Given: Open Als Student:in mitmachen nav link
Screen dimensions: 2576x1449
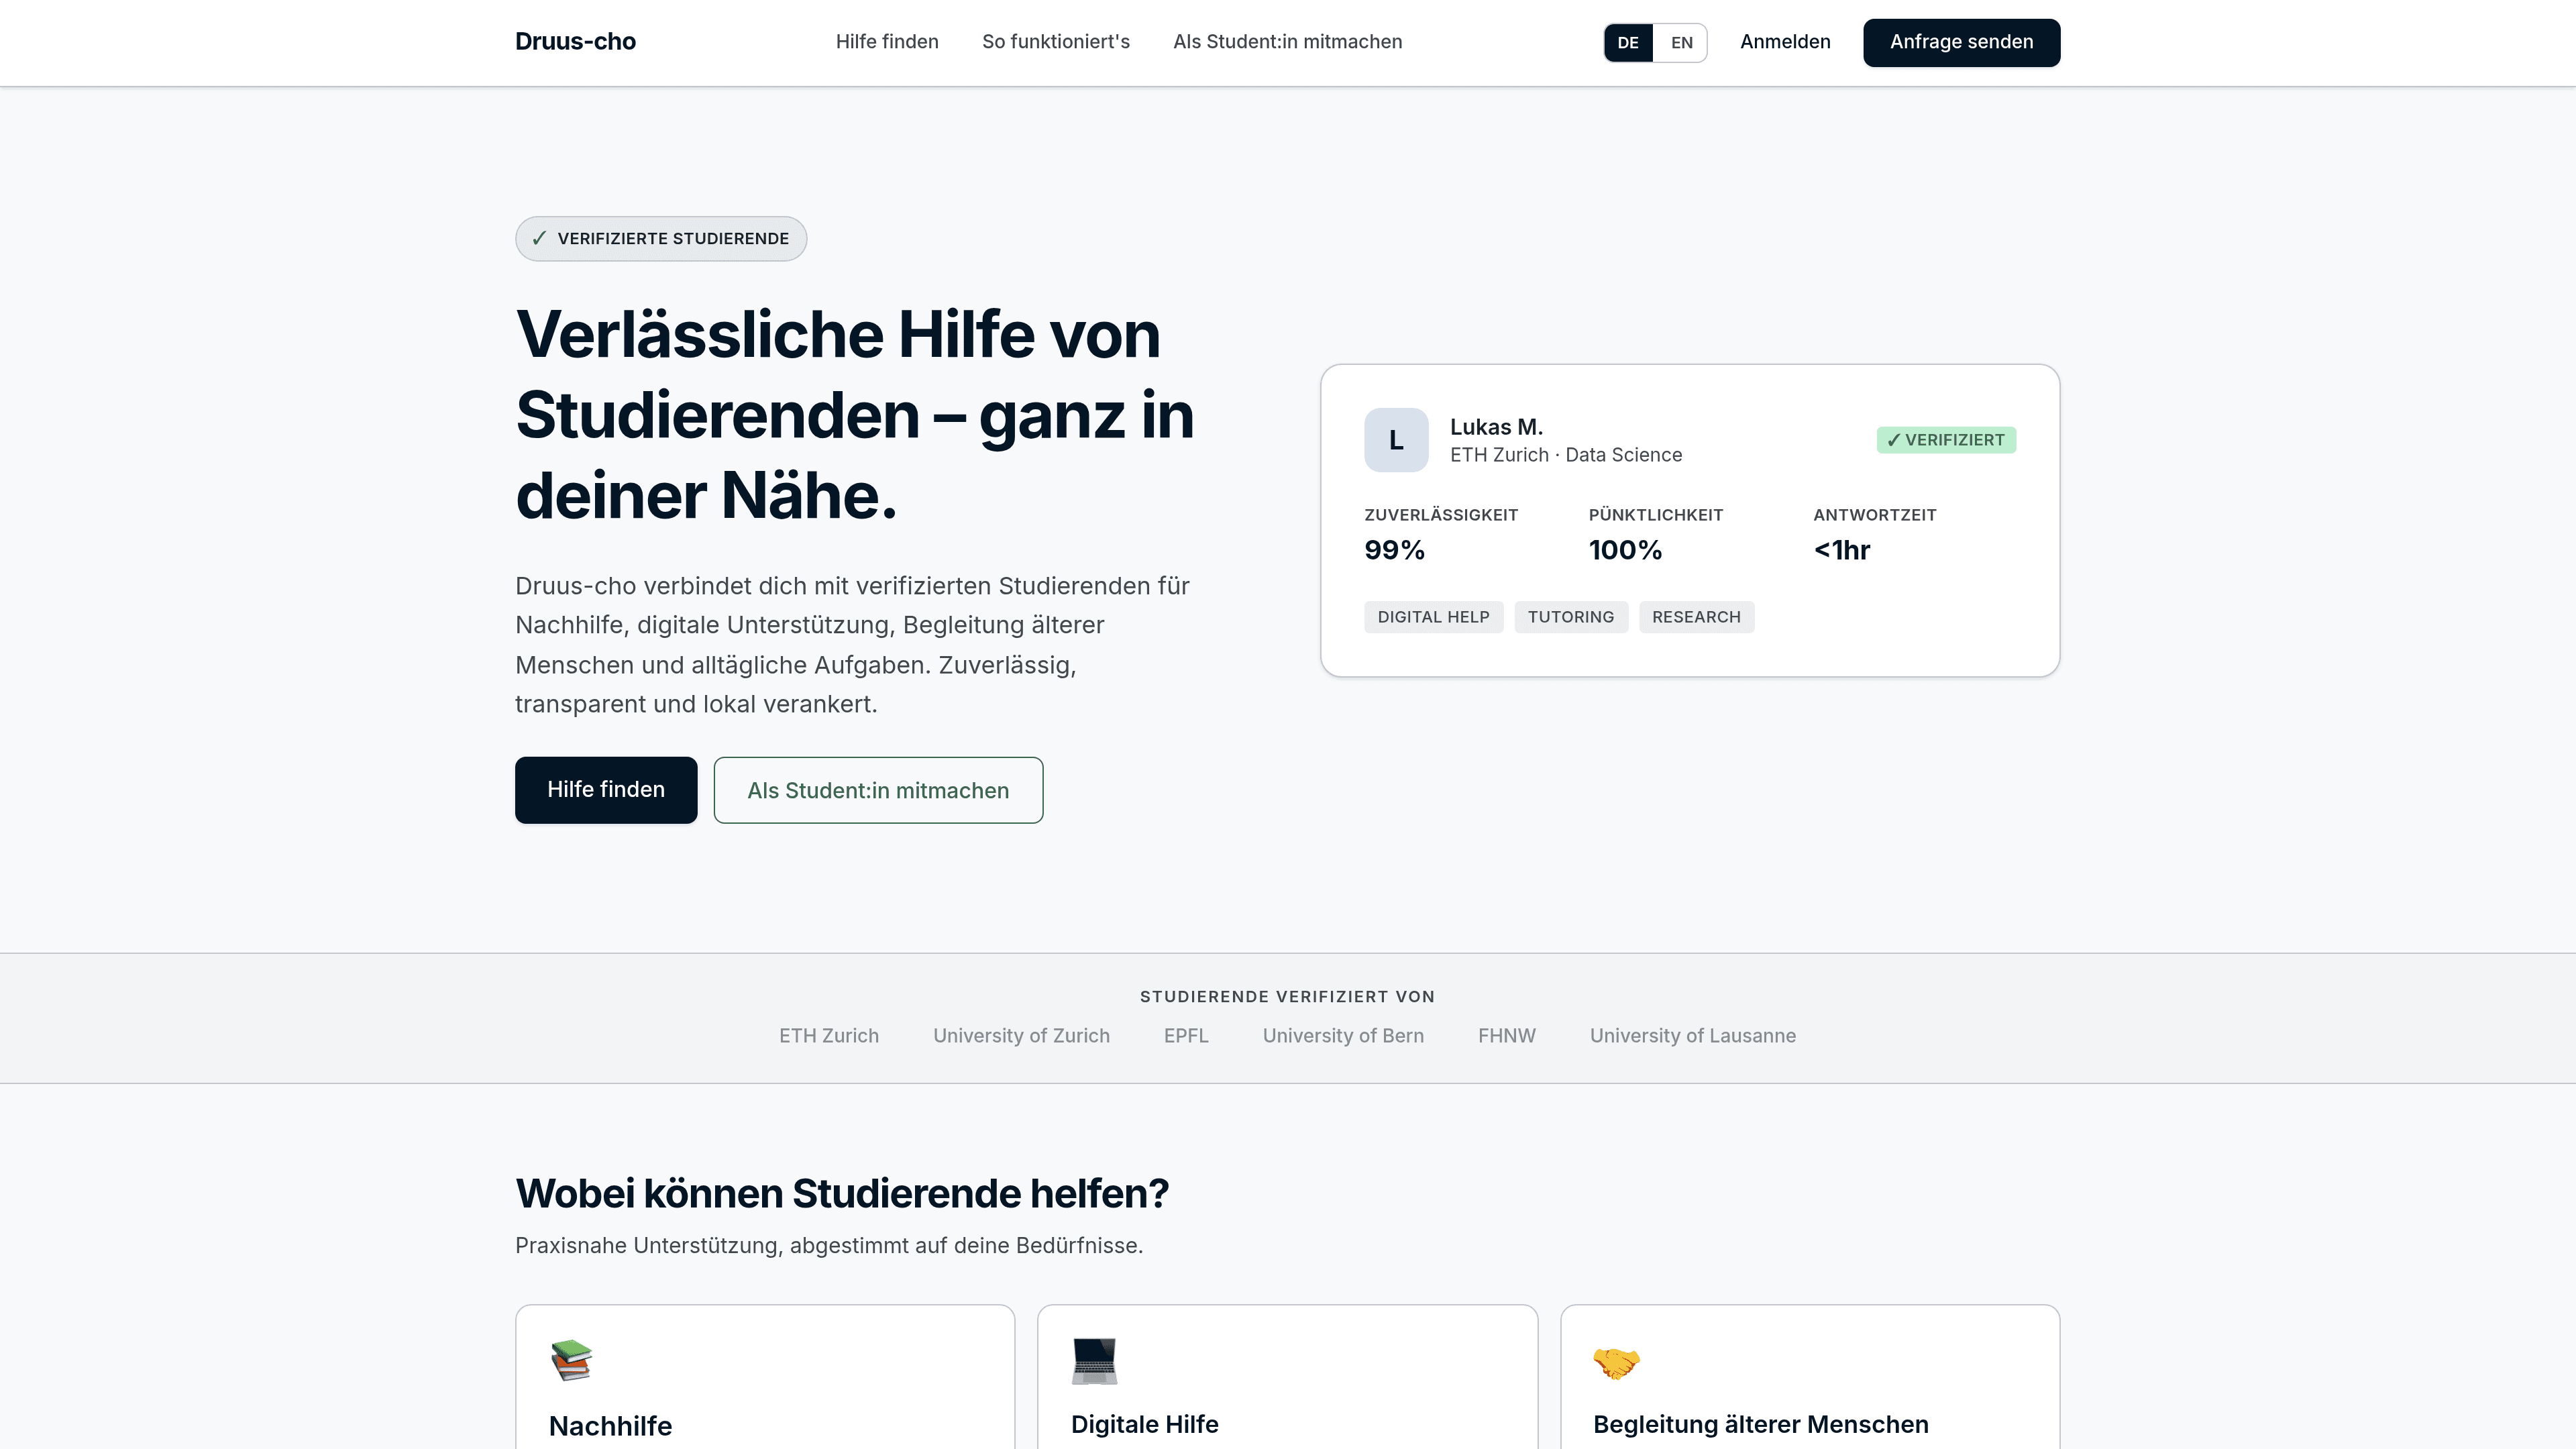Looking at the screenshot, I should click(1288, 42).
